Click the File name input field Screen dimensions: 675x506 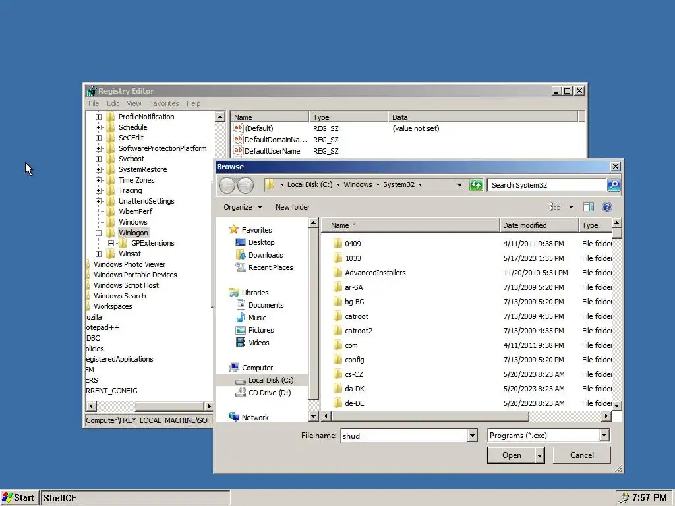pyautogui.click(x=404, y=436)
